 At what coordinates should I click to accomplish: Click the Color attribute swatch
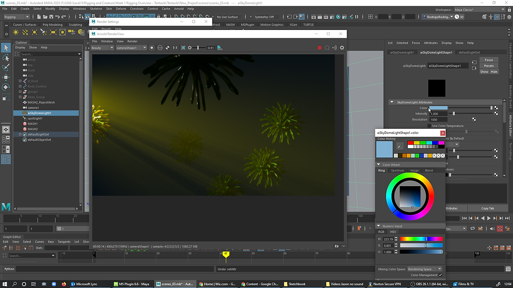coord(438,108)
